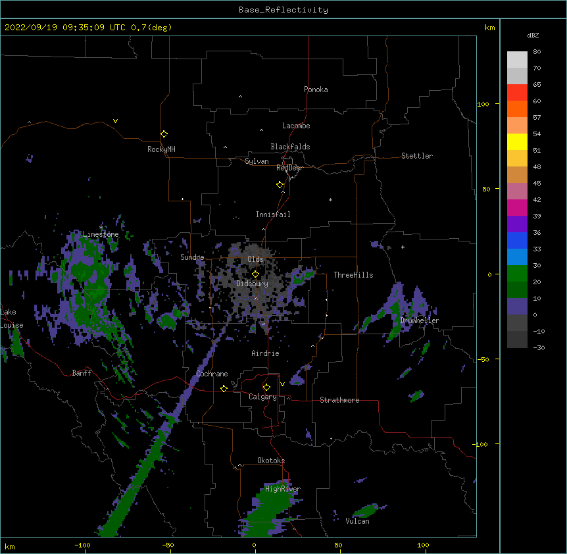
Task: Select the 30–33 dBZ light blue swatch
Action: 517,257
